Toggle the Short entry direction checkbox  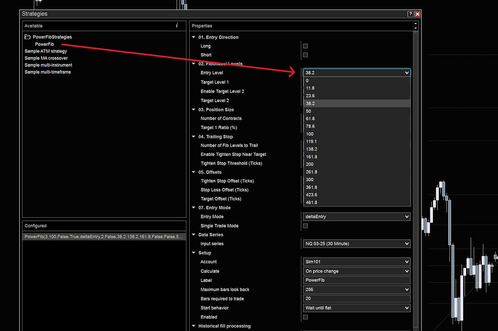(x=305, y=55)
